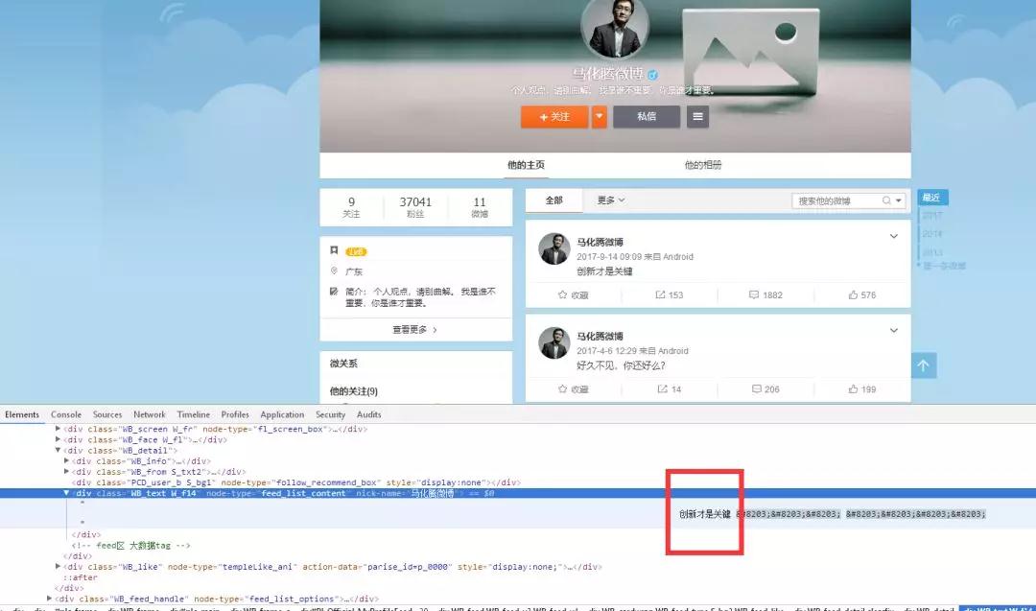
Task: Click the 私信 private message button
Action: pos(647,117)
